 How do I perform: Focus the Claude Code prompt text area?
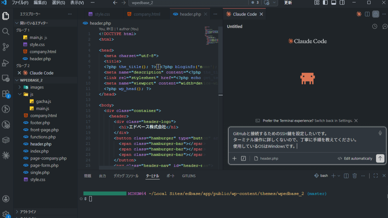[x=304, y=140]
